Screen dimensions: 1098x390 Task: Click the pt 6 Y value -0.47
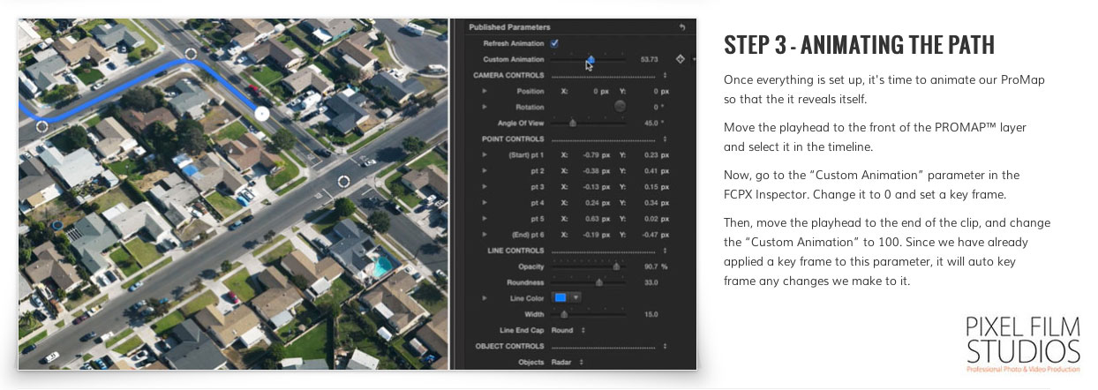pos(649,235)
